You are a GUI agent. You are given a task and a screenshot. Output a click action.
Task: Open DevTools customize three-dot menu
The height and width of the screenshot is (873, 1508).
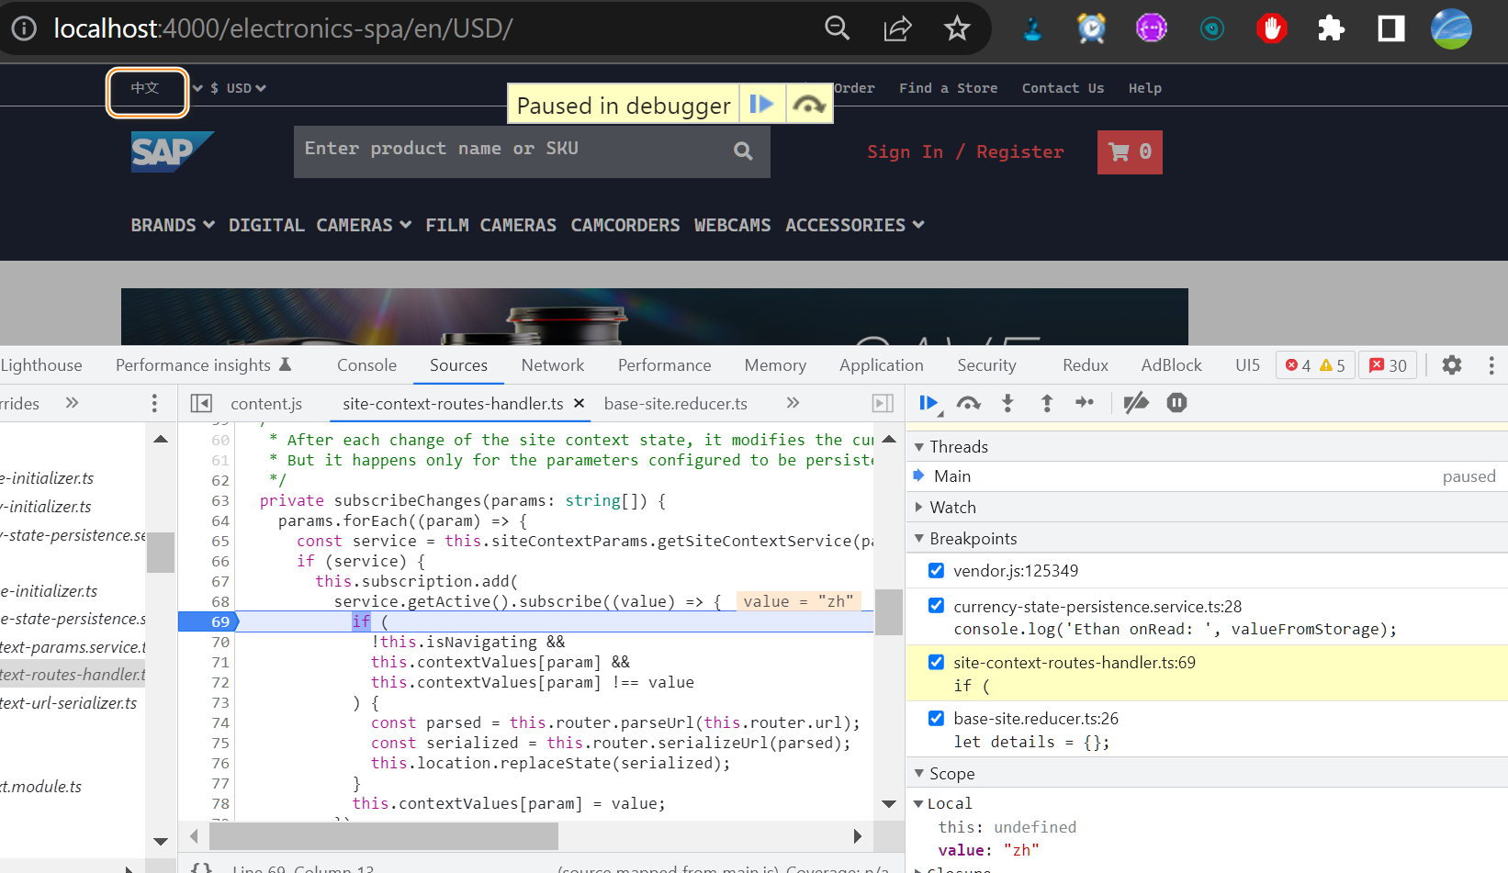(x=1491, y=365)
